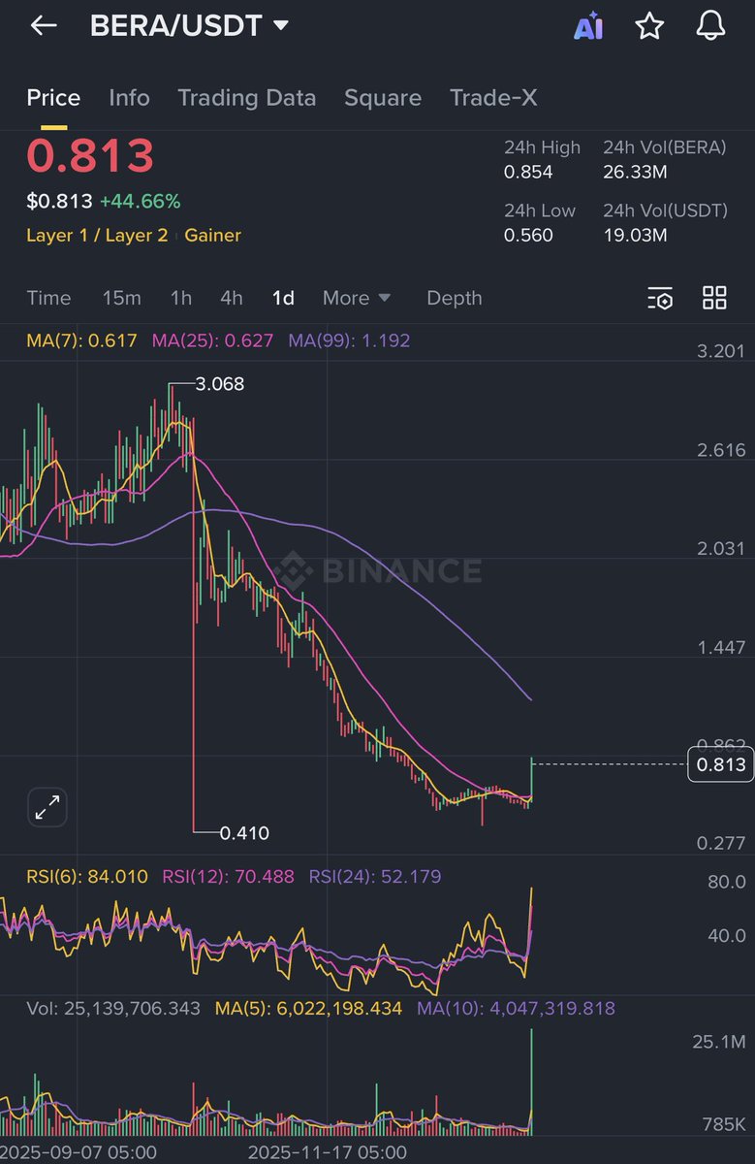Tap the large 0.813 last price

[x=90, y=156]
